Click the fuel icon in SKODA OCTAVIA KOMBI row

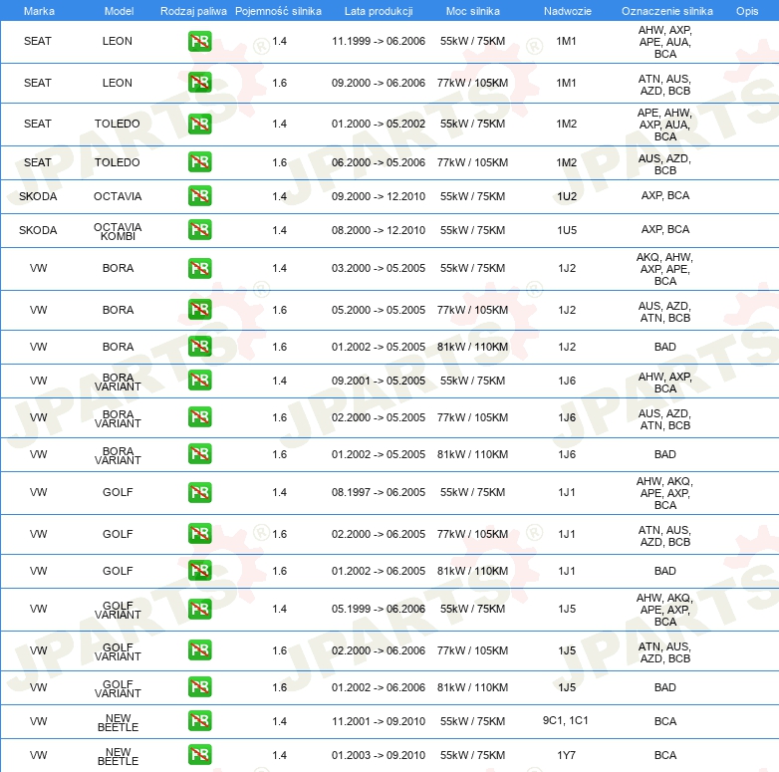click(199, 229)
